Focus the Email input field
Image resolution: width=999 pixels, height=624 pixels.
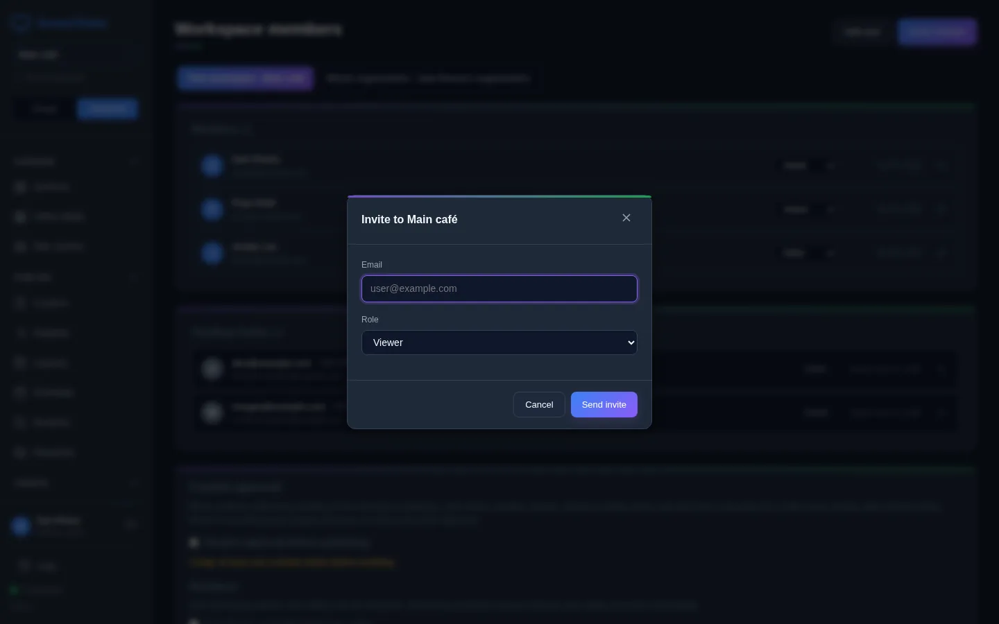pos(499,289)
